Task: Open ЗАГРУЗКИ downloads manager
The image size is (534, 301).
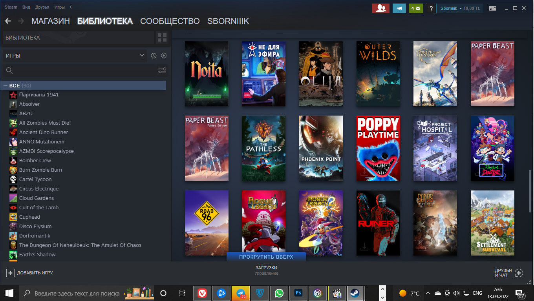Action: pyautogui.click(x=266, y=268)
